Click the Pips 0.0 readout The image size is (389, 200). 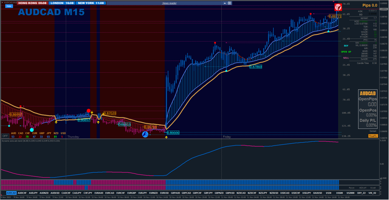(370, 5)
